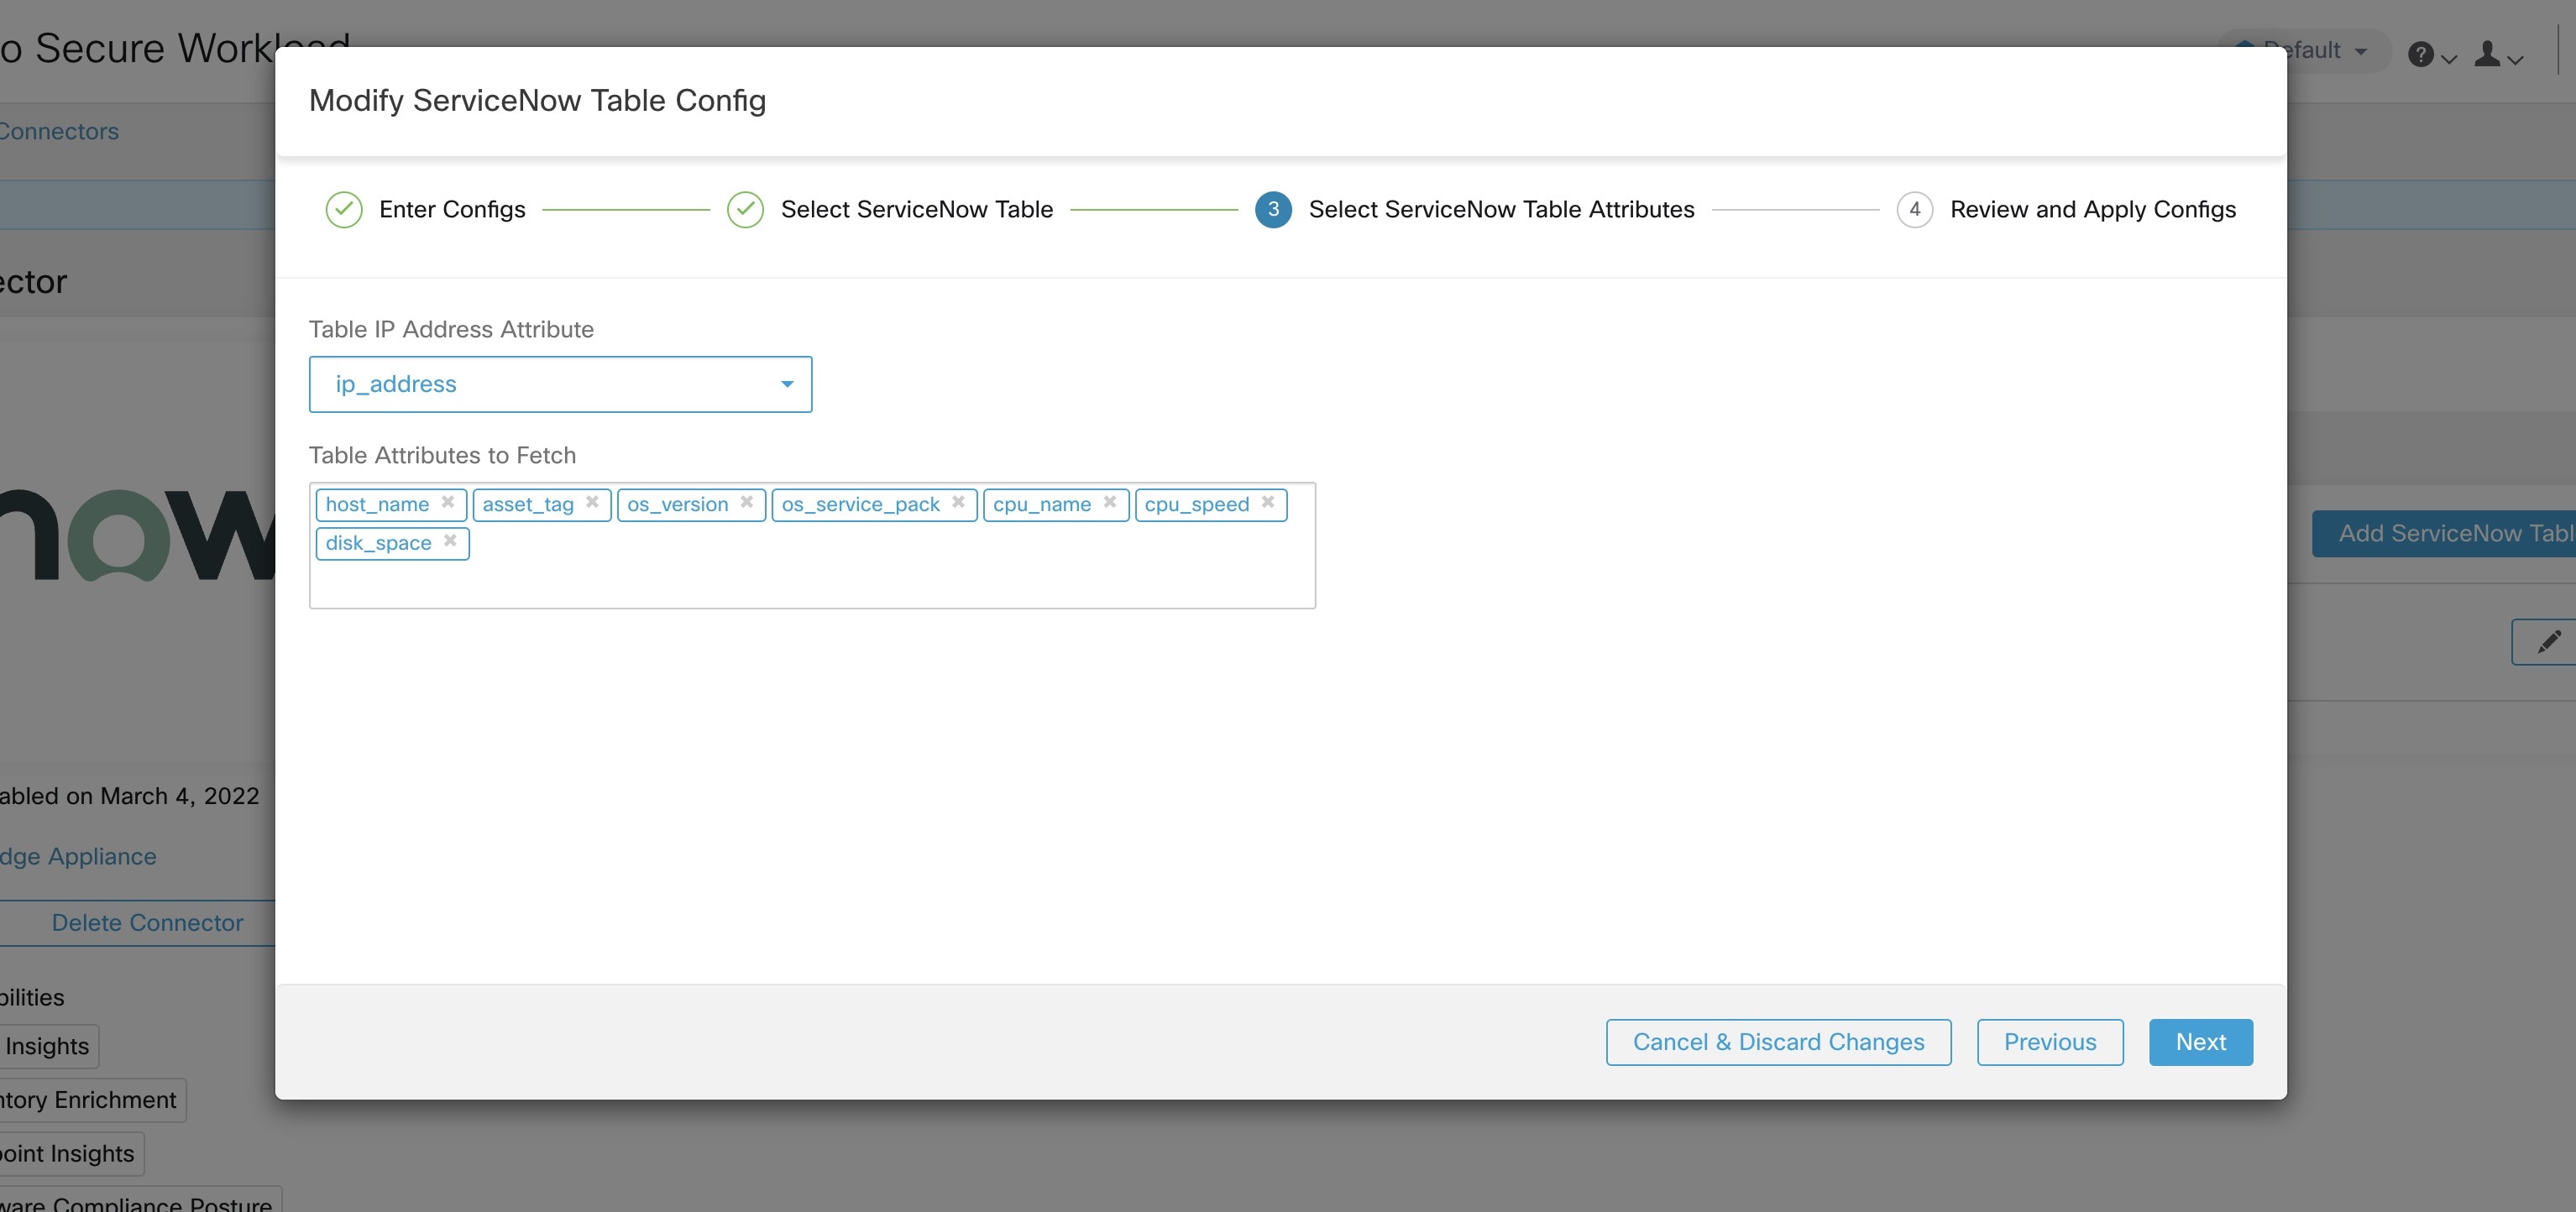The height and width of the screenshot is (1212, 2576).
Task: Click the Previous step button
Action: click(x=2050, y=1042)
